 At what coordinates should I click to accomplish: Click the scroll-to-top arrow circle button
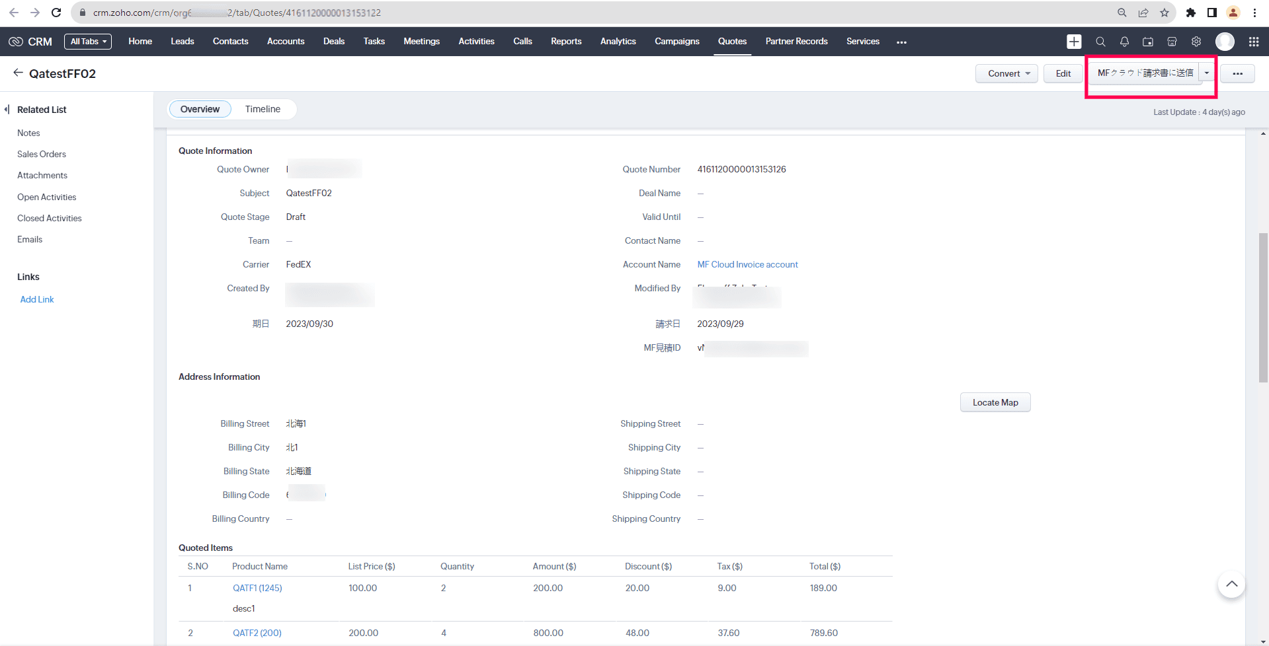(x=1231, y=584)
